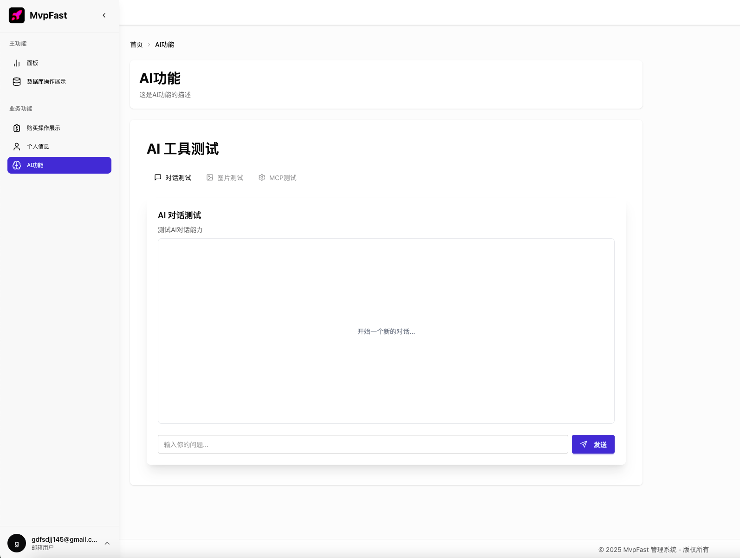Image resolution: width=740 pixels, height=558 pixels.
Task: Expand the user account menu chevron
Action: click(107, 543)
